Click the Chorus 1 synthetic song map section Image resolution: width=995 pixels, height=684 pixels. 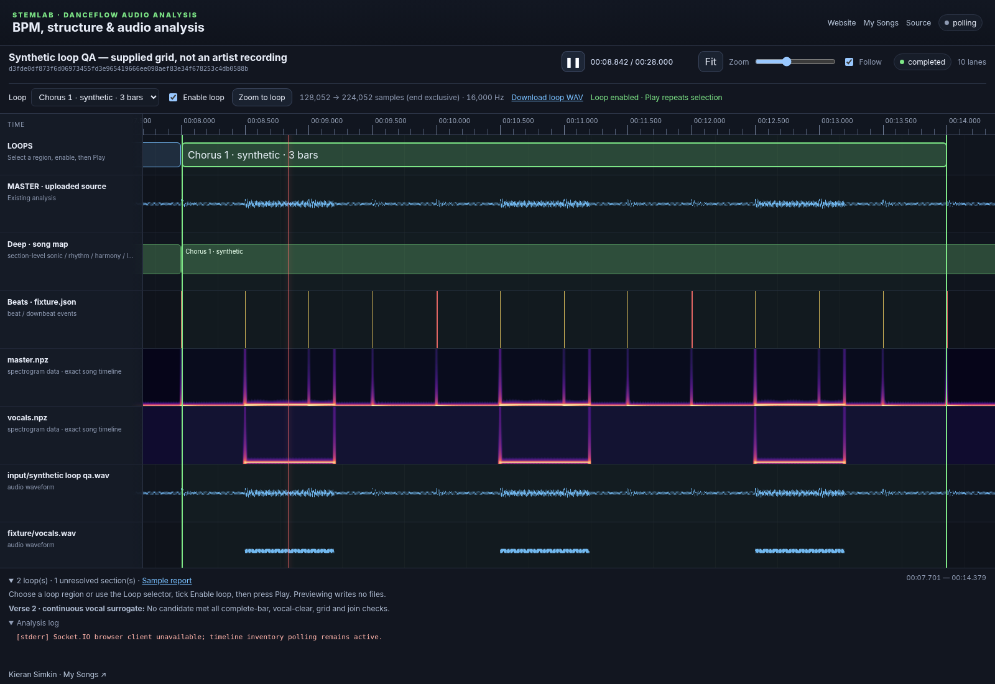[x=588, y=259]
